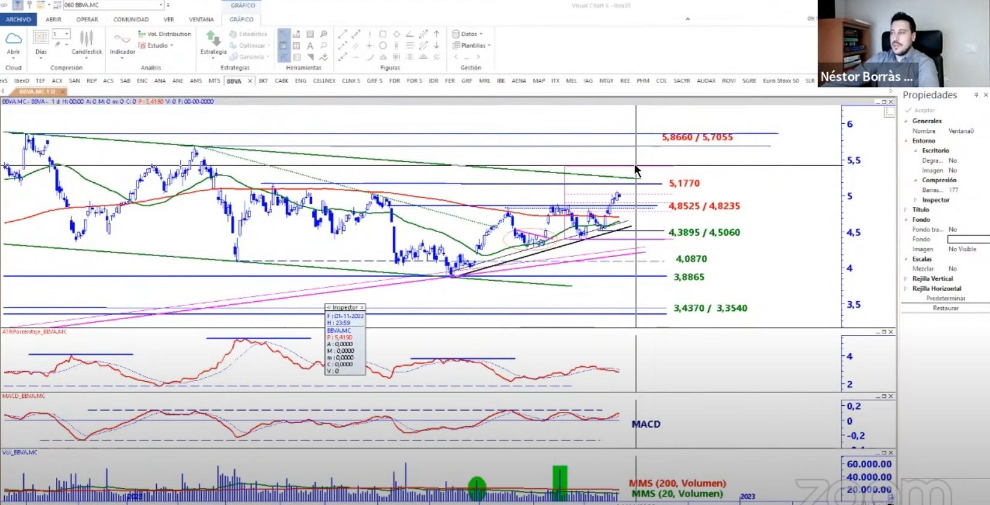Switch to the Euro Stoxx 50 tab
This screenshot has width=990, height=505.
tap(781, 81)
